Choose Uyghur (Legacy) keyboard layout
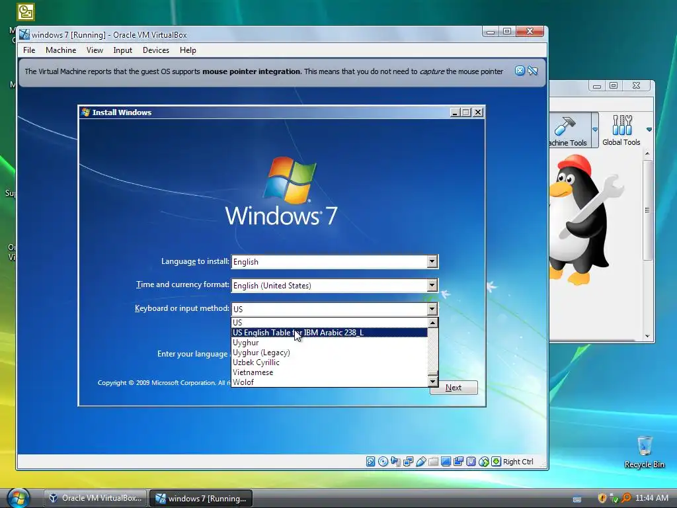 pos(329,353)
